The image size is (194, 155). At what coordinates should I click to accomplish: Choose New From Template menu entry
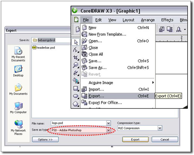click(118, 34)
